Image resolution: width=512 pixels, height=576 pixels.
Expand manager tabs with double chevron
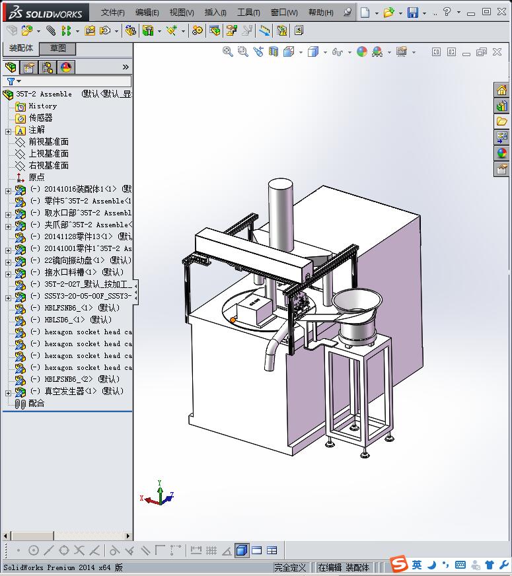[x=126, y=67]
